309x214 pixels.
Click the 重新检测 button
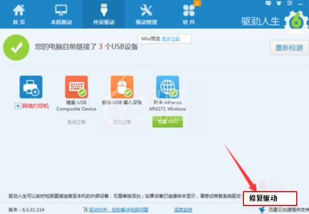pos(289,47)
